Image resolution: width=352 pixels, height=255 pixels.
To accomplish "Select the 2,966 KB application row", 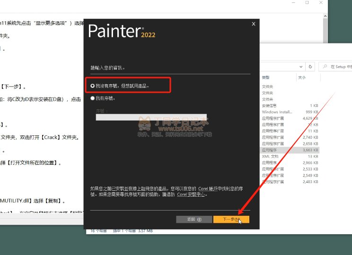I will point(290,163).
